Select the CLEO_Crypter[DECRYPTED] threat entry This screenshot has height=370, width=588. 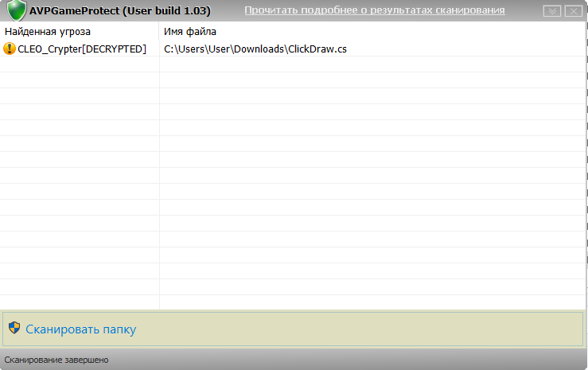click(x=82, y=49)
